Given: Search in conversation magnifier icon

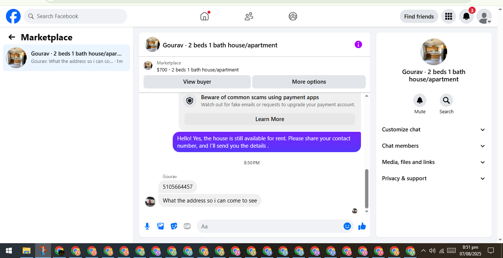Looking at the screenshot, I should 446,100.
